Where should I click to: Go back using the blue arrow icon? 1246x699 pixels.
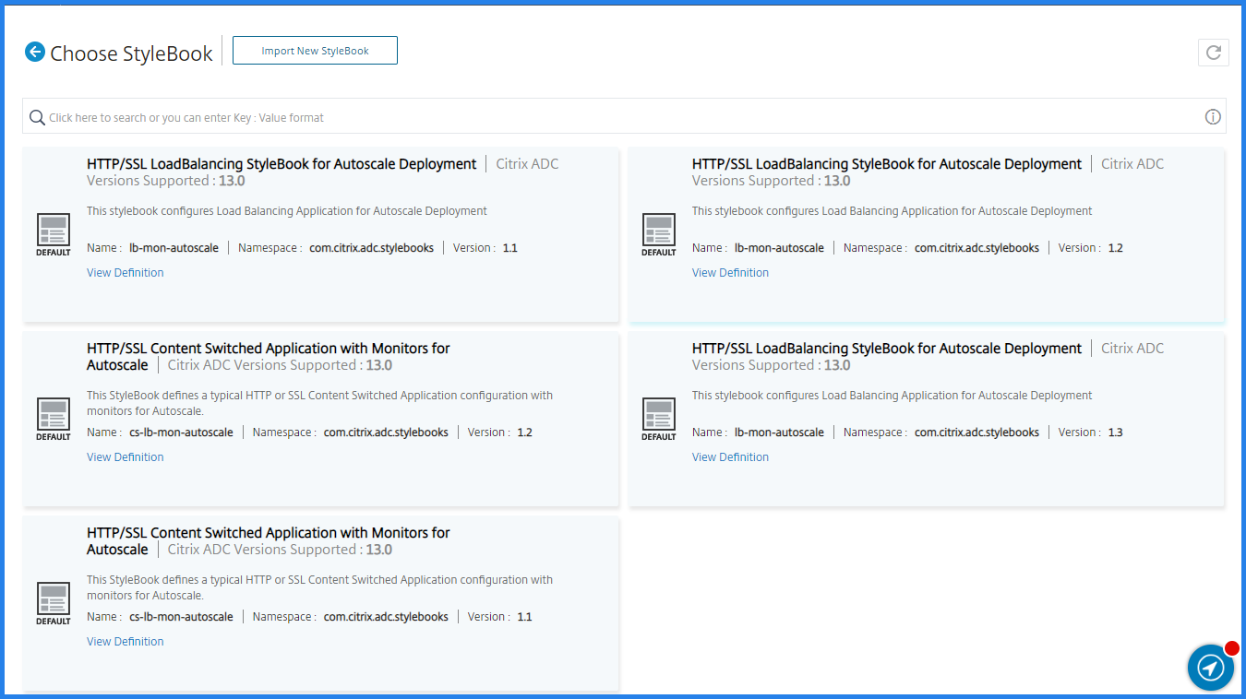[x=35, y=52]
